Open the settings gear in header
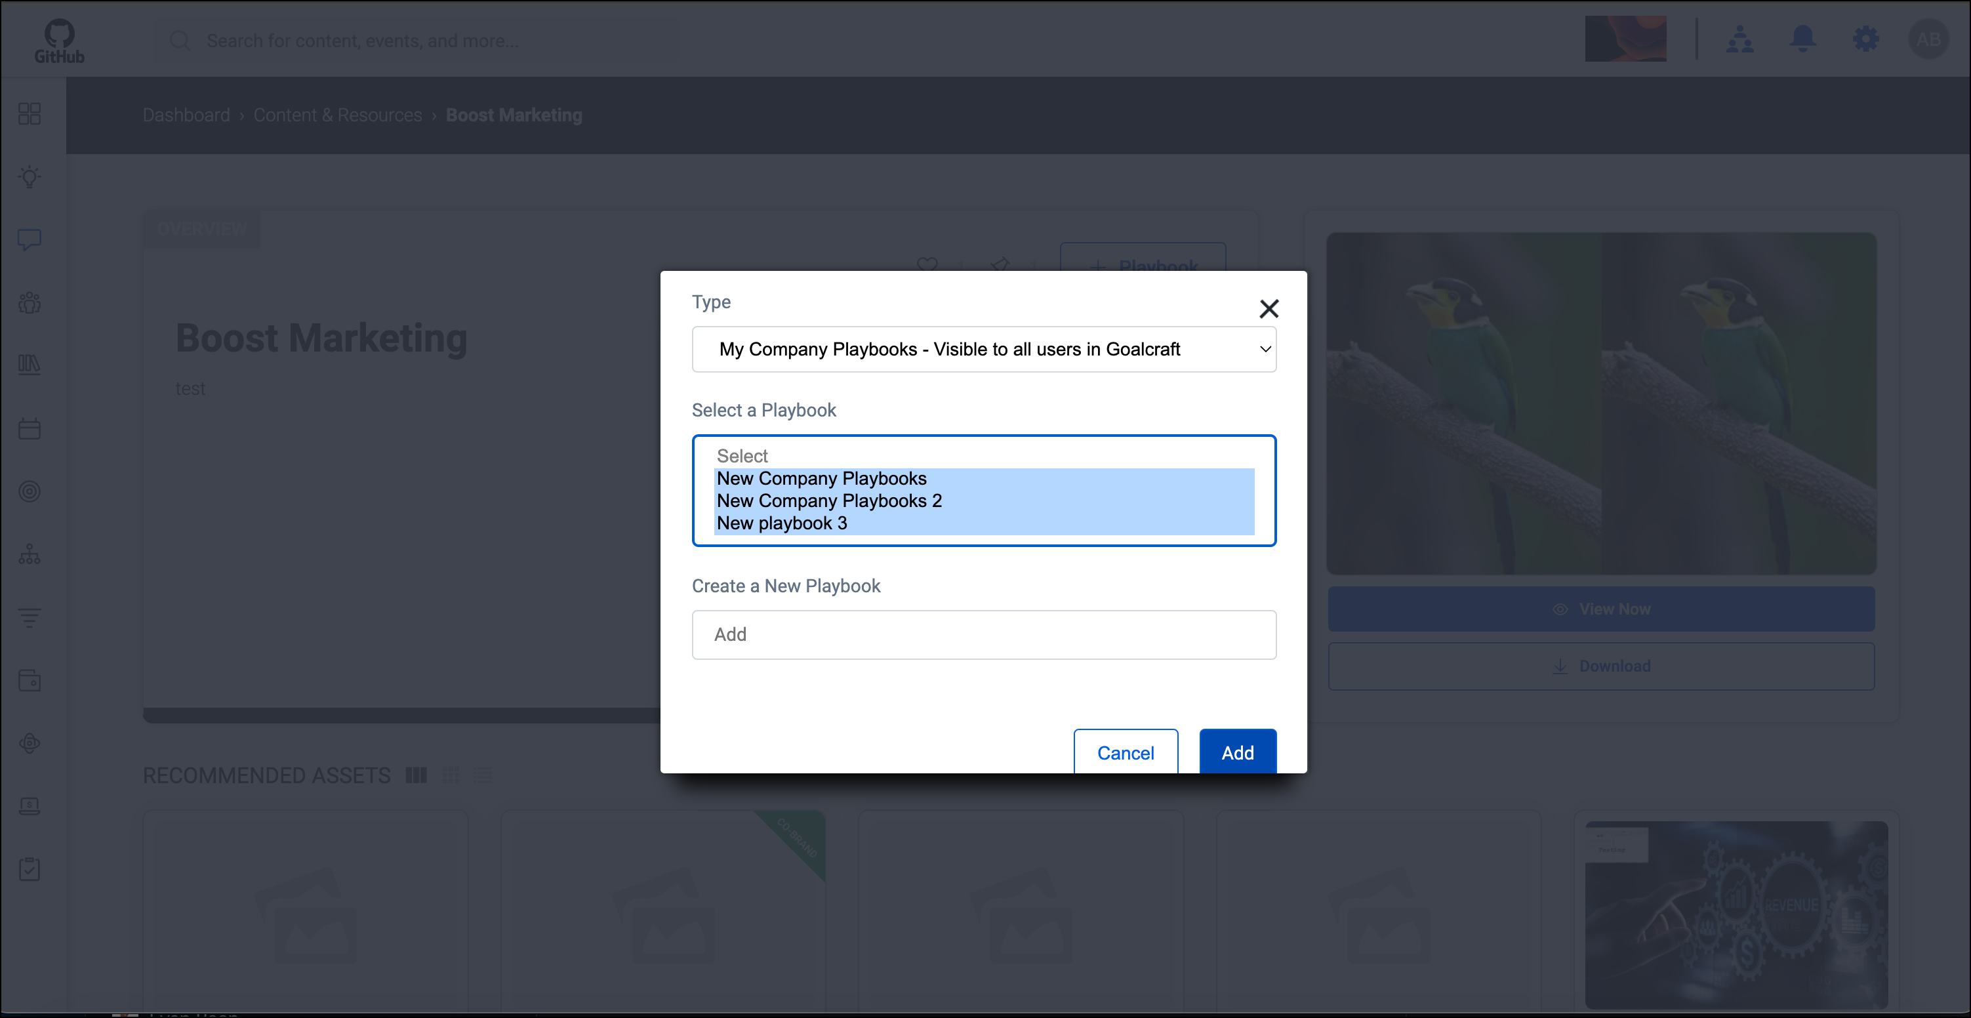Viewport: 1971px width, 1018px height. tap(1865, 39)
